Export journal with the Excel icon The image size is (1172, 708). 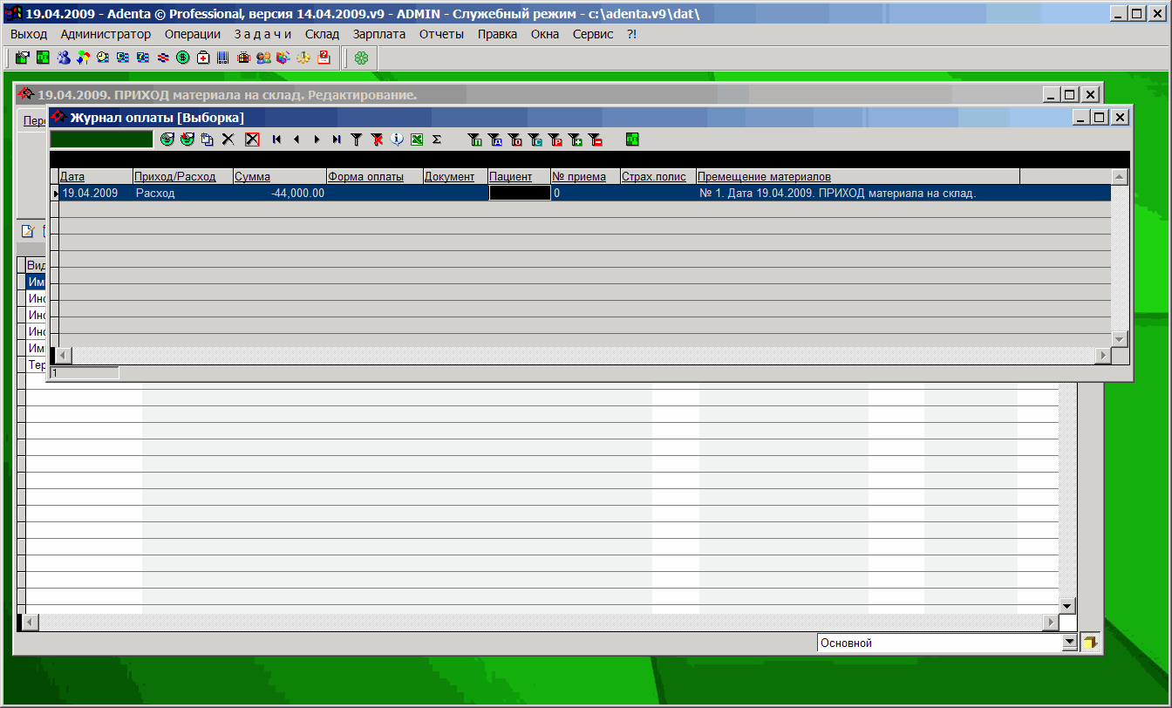[417, 139]
